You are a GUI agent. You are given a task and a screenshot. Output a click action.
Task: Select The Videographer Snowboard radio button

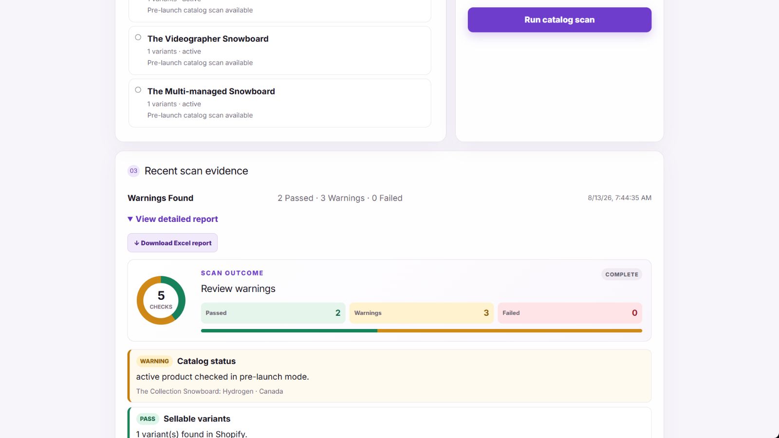138,37
